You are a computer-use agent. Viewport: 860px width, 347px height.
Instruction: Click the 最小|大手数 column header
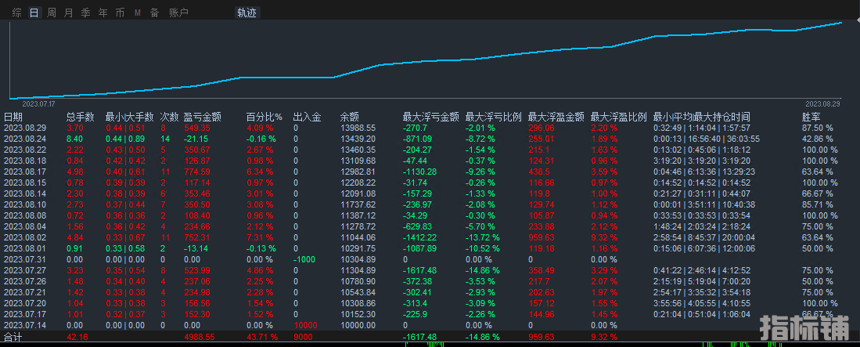click(x=129, y=117)
